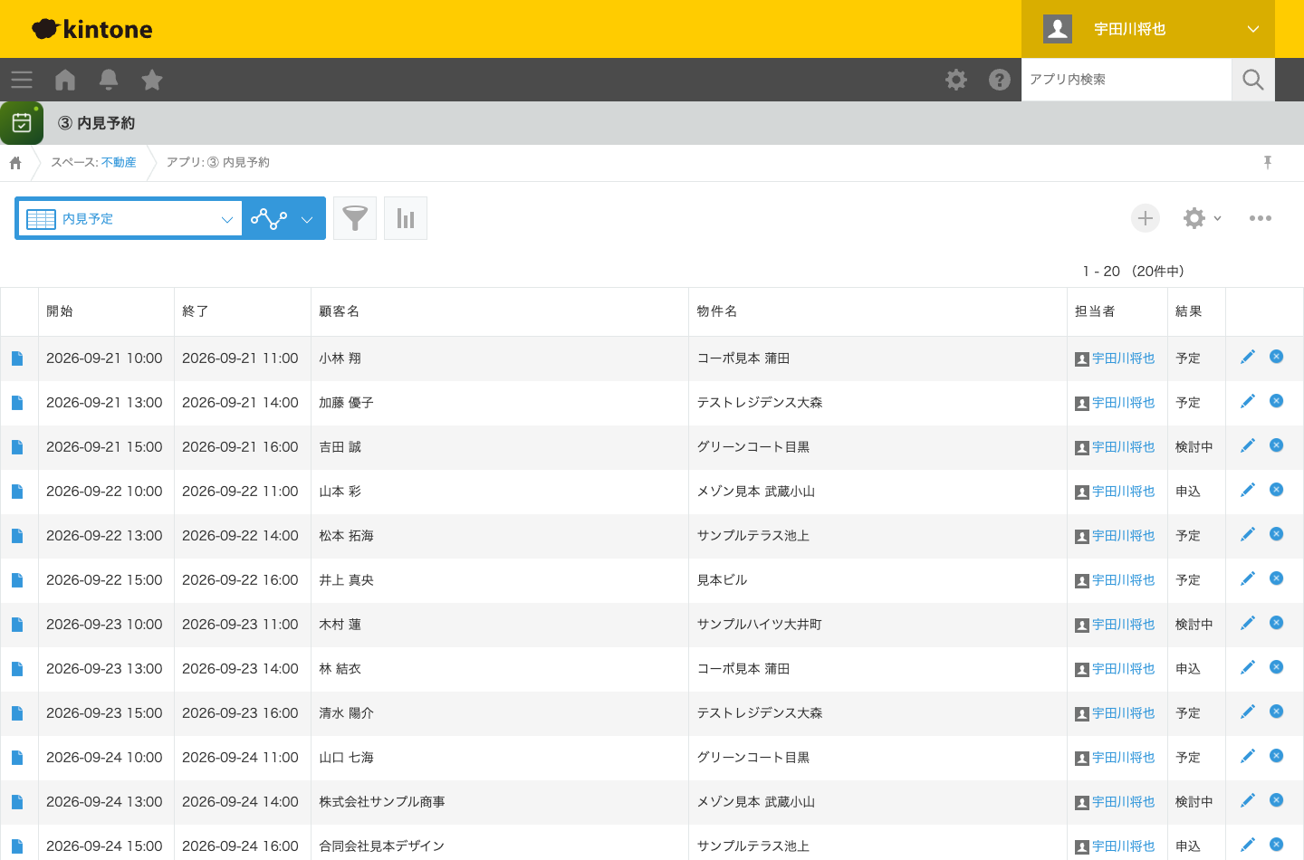
Task: Add a new record with plus button
Action: pos(1146,218)
